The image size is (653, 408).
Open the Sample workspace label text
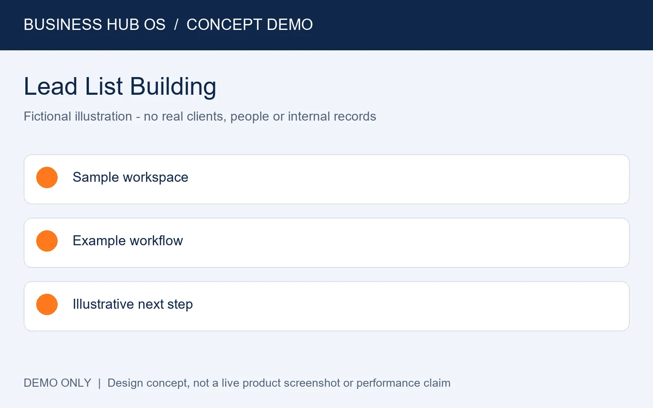pos(130,177)
